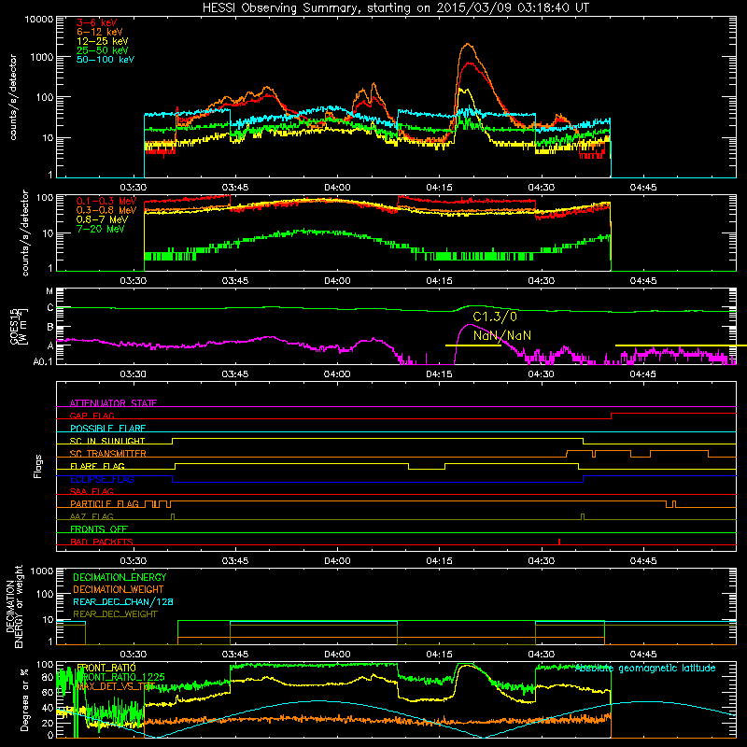Click the C1.3/0 flare annotation
Image resolution: width=747 pixels, height=747 pixels.
coord(495,317)
